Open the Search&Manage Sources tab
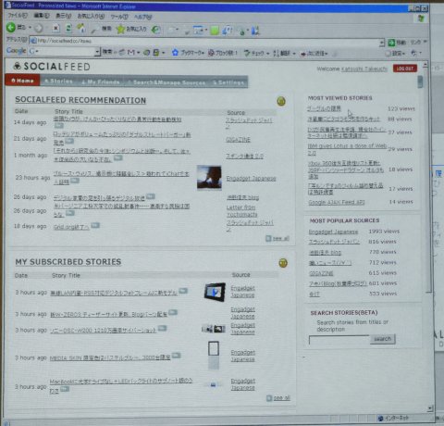This screenshot has height=426, width=444. (x=166, y=82)
